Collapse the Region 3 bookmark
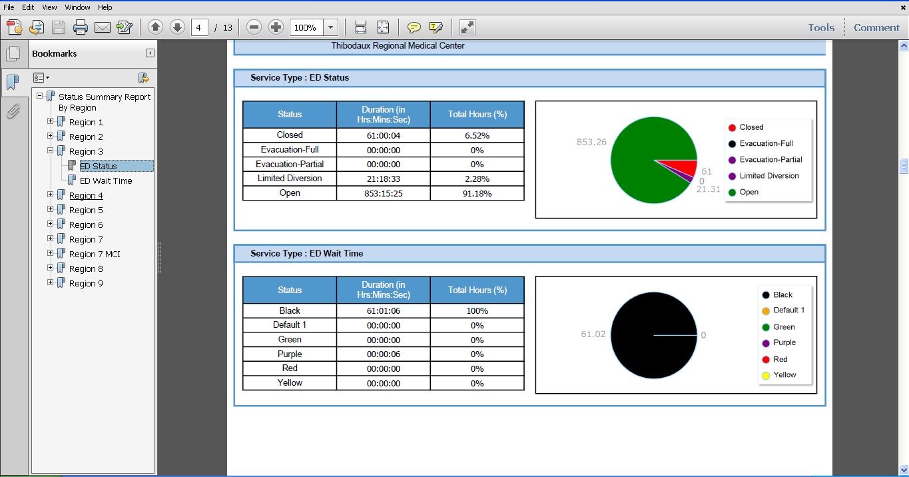Viewport: 909px width, 477px height. (50, 151)
